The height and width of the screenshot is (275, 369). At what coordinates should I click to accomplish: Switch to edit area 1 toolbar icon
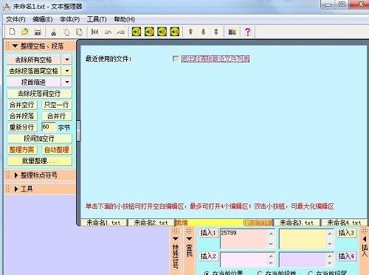137,32
